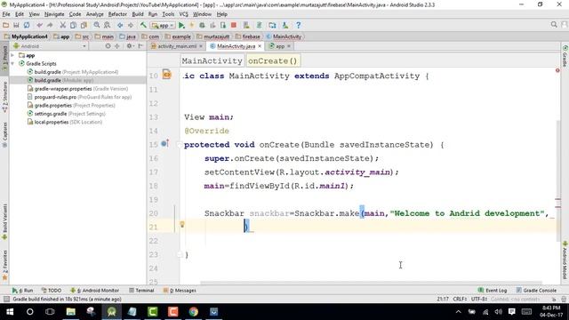569x320 pixels.
Task: Click the Save All toolbar icon
Action: coord(16,25)
